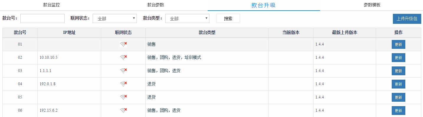This screenshot has width=423, height=117.
Task: Open the 款台类型 dropdown
Action: [x=187, y=19]
